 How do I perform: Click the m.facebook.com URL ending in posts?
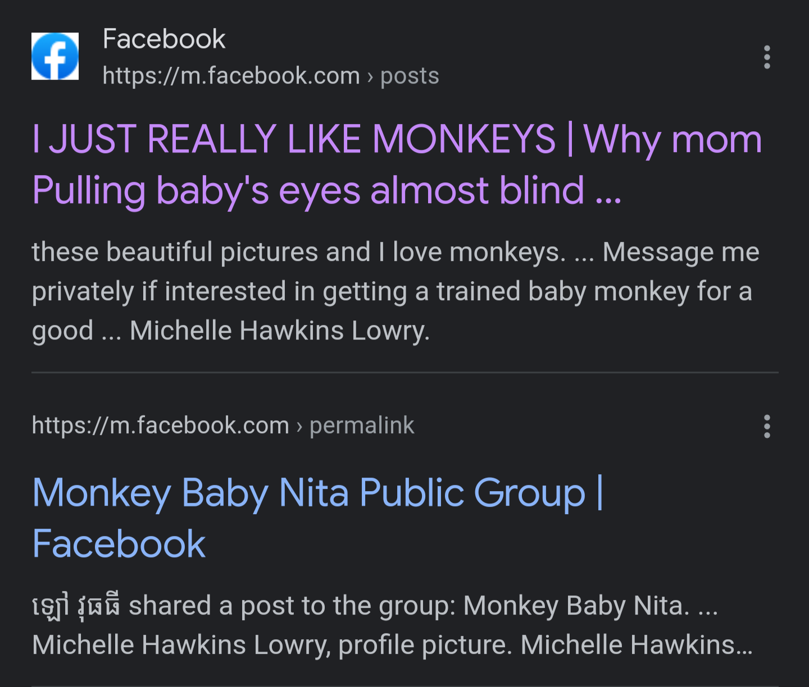click(x=231, y=76)
